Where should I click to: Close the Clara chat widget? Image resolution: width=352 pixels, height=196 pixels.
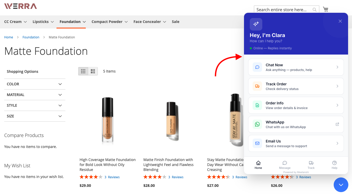pos(340,21)
